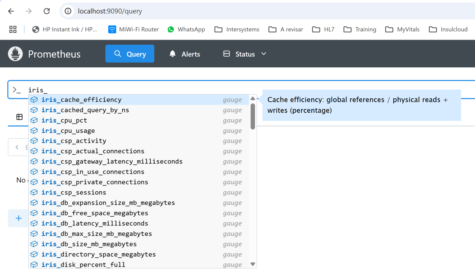Click the browser back arrow

pyautogui.click(x=11, y=11)
